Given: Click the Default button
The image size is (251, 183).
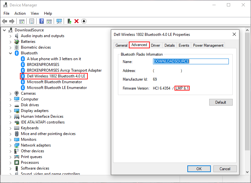Looking at the screenshot, I should pyautogui.click(x=221, y=102).
